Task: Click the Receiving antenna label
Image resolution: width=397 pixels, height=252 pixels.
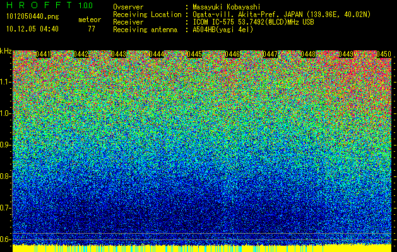Action: [x=145, y=30]
